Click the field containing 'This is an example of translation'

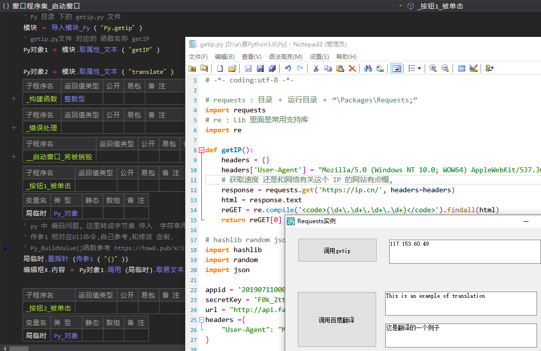(x=461, y=304)
